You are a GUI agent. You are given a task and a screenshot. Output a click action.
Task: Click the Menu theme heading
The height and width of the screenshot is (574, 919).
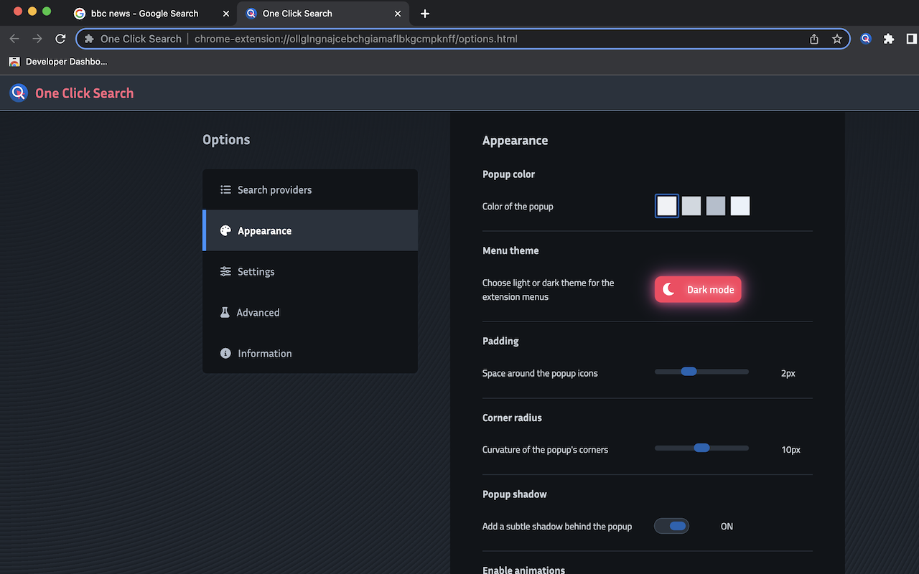510,250
